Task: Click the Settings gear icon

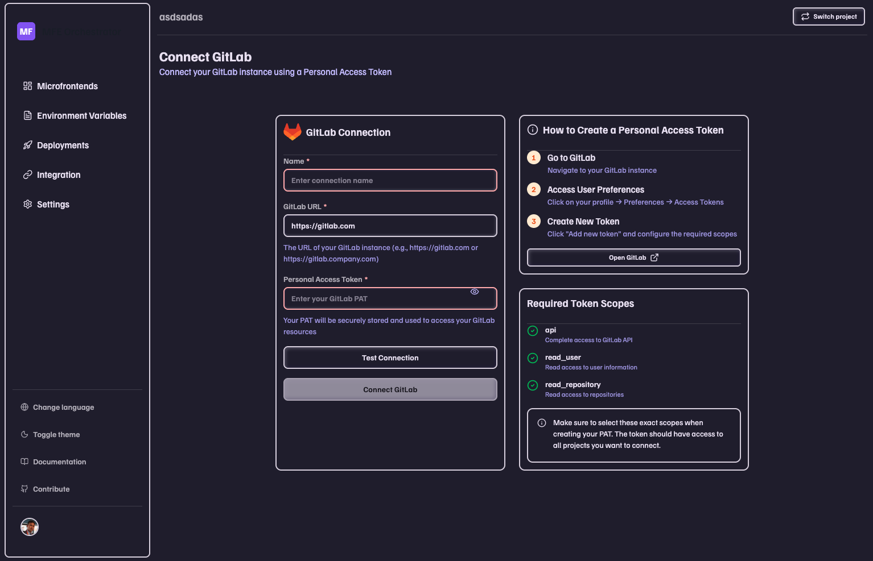Action: [x=27, y=204]
